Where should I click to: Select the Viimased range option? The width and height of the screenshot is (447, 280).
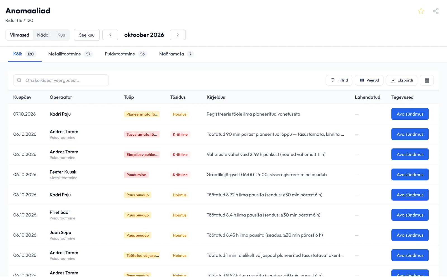[20, 35]
